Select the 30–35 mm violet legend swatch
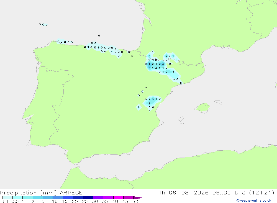Viewport: 277px width, 203px height. coord(98,197)
